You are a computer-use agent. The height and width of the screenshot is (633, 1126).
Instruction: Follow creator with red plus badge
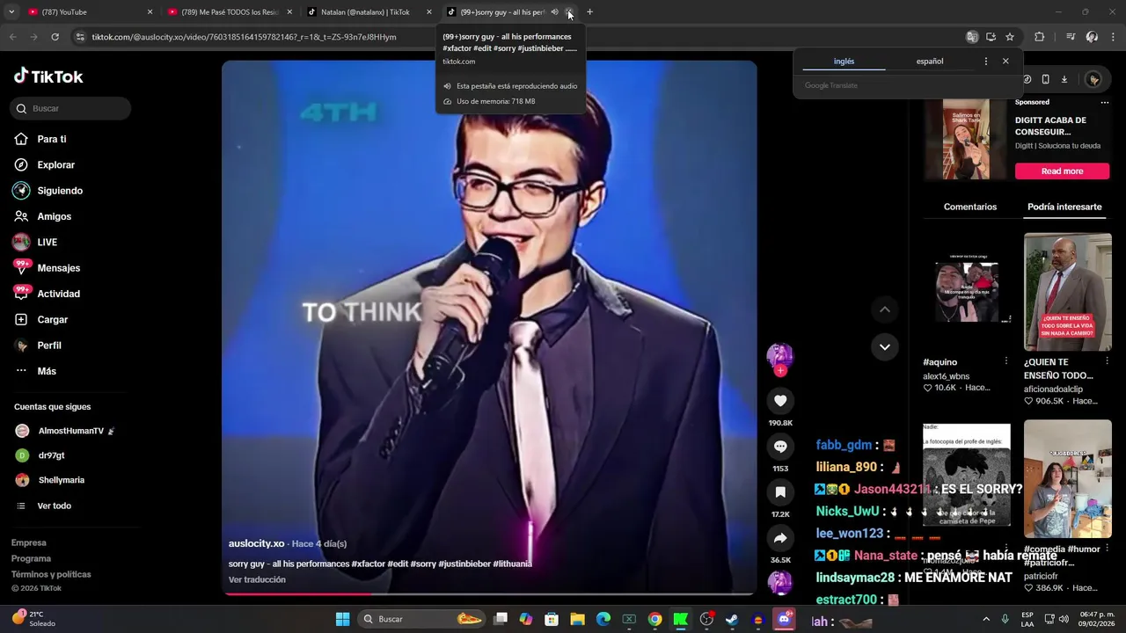(x=780, y=371)
